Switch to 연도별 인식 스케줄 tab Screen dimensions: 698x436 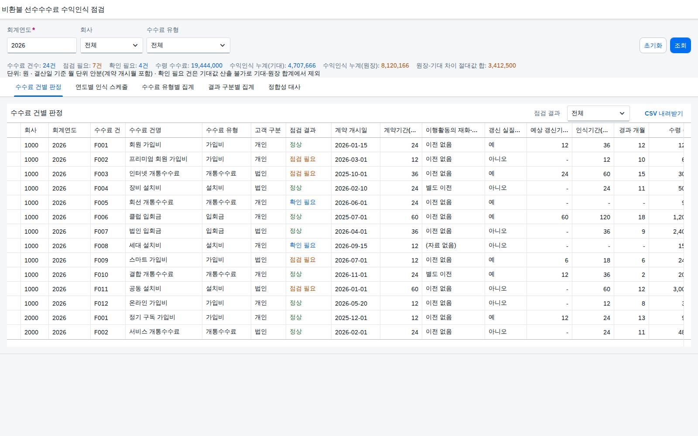click(102, 87)
